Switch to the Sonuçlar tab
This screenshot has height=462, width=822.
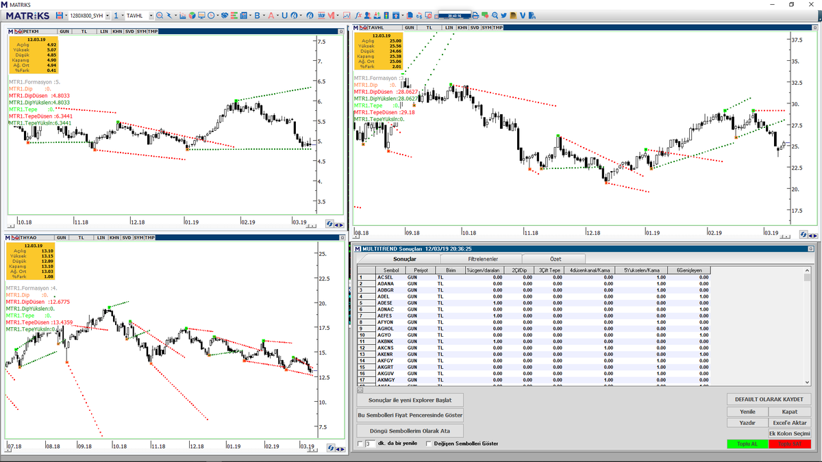pyautogui.click(x=404, y=259)
